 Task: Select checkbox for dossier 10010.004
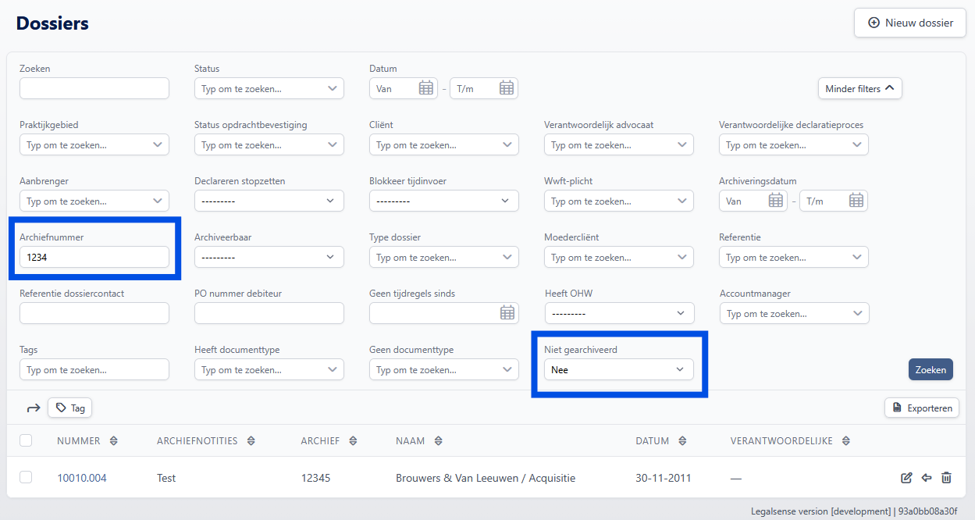point(26,477)
